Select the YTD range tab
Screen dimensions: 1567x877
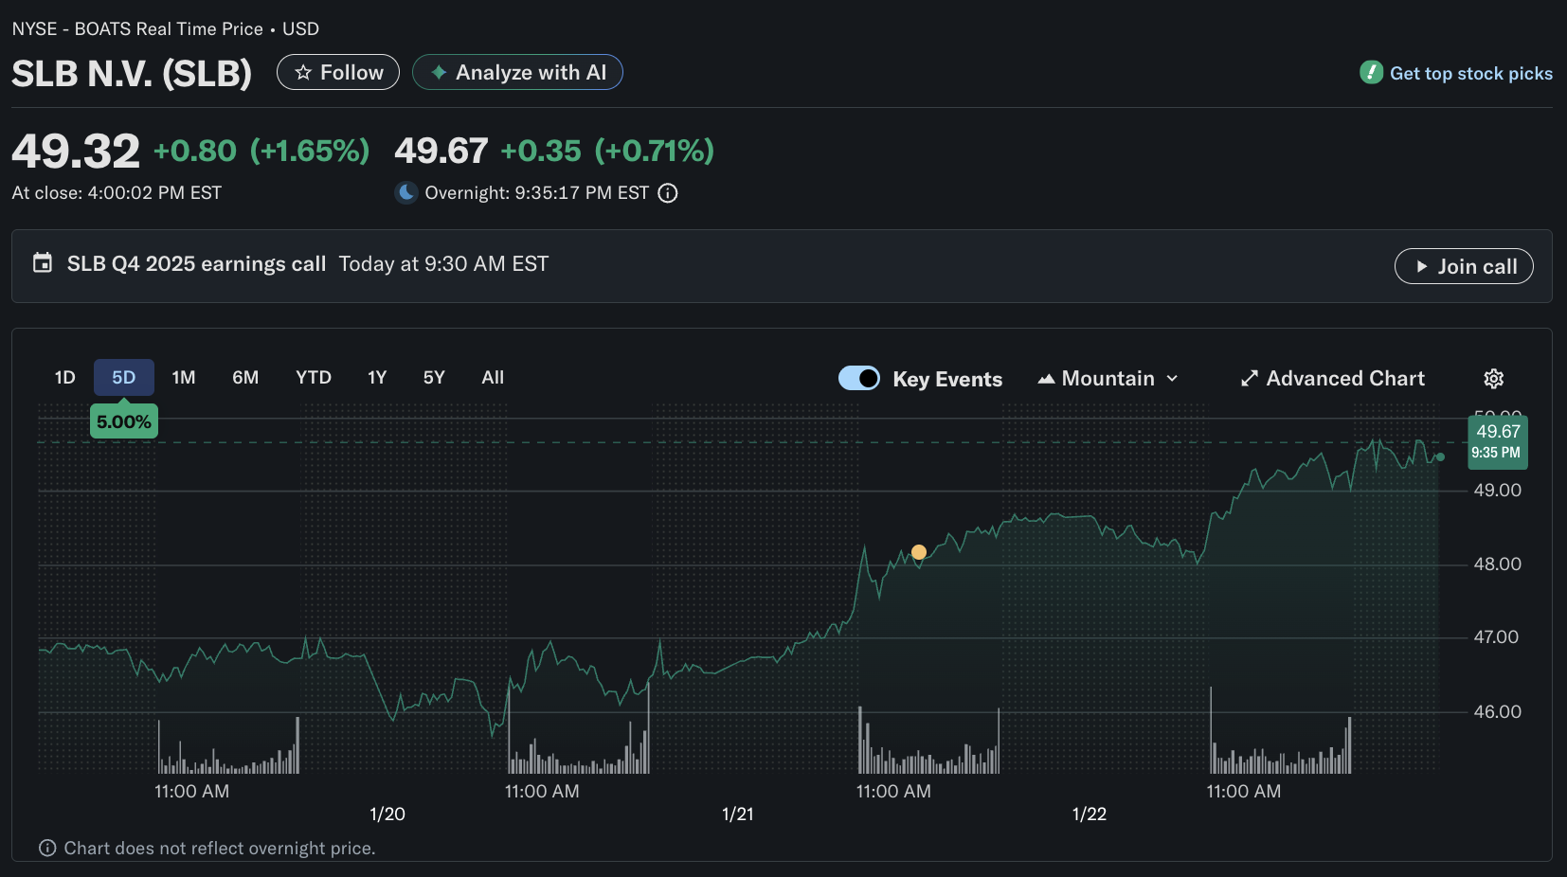pos(313,378)
